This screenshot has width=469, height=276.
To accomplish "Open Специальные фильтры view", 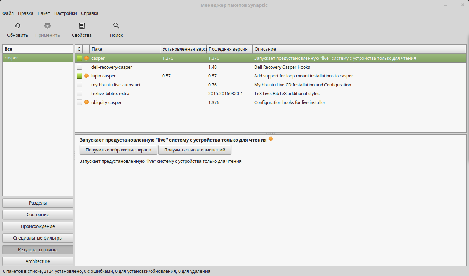I will pos(38,238).
